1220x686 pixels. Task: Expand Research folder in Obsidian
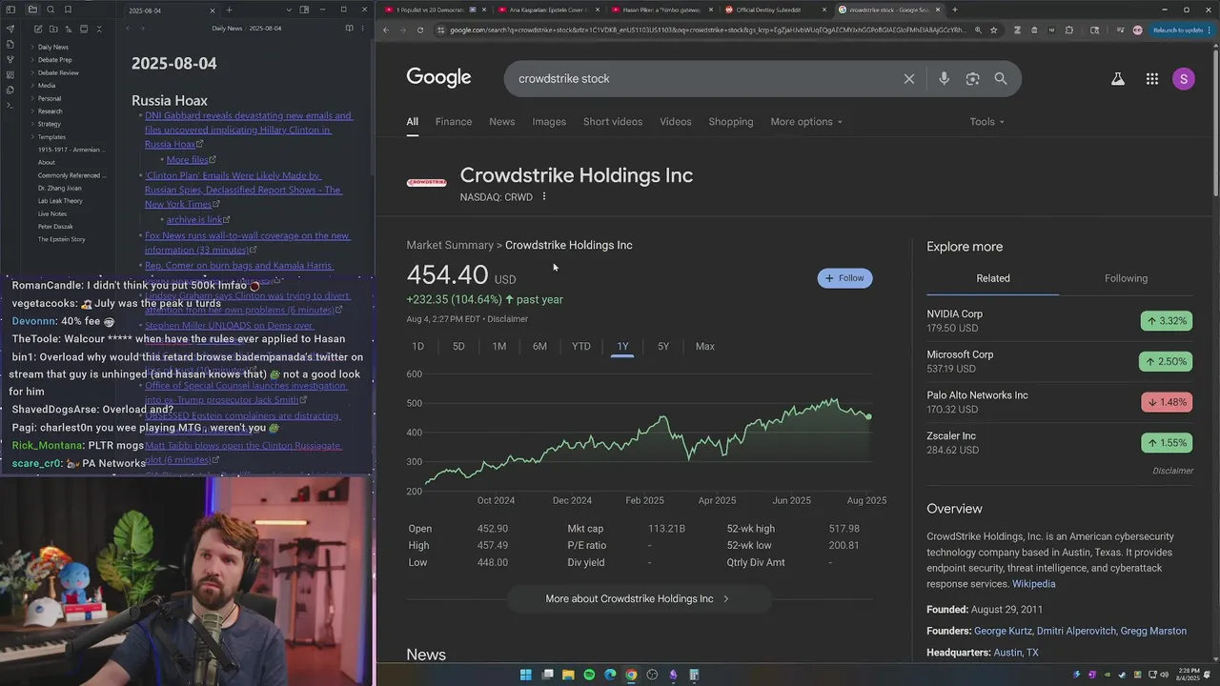50,111
